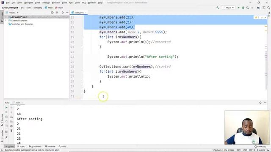Open Project panel settings gear
The height and width of the screenshot is (152, 271).
63,13
